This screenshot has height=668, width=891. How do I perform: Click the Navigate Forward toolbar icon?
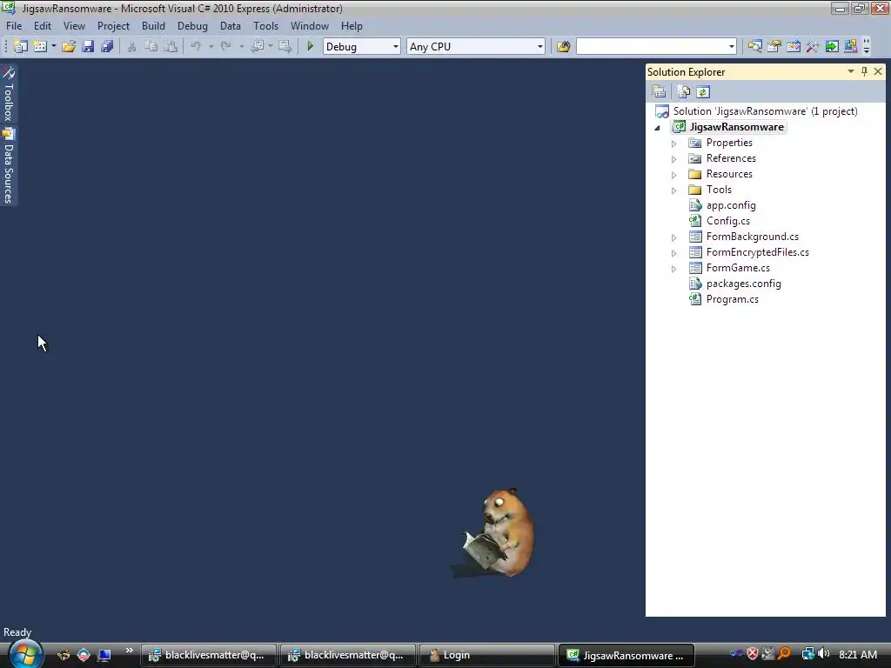click(285, 47)
